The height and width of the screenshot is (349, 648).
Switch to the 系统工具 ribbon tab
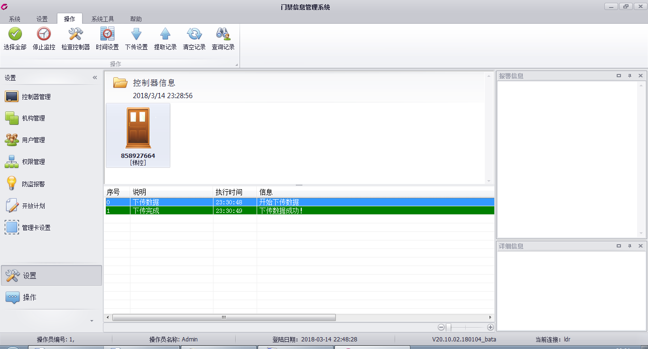click(x=103, y=19)
